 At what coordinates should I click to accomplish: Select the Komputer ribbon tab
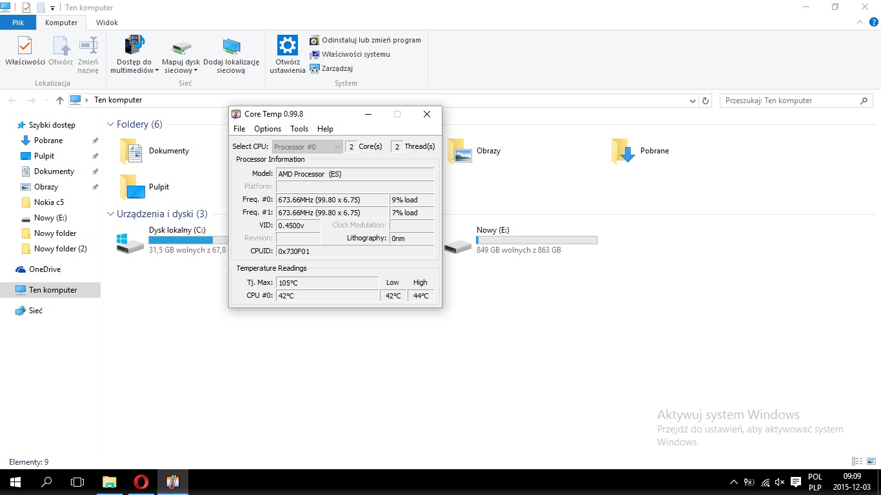coord(61,23)
